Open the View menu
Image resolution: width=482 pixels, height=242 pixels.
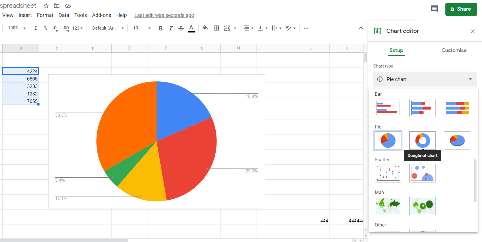tap(8, 15)
